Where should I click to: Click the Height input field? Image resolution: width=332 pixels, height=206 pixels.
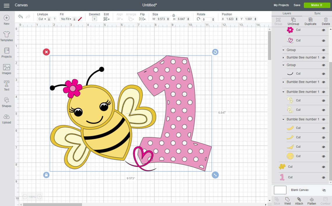pyautogui.click(x=182, y=19)
